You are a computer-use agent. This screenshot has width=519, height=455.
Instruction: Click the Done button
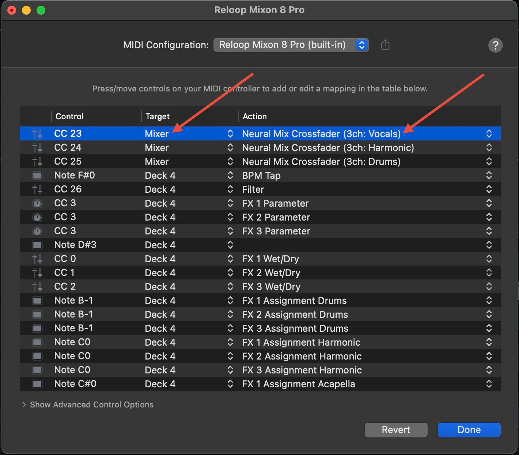pos(469,430)
